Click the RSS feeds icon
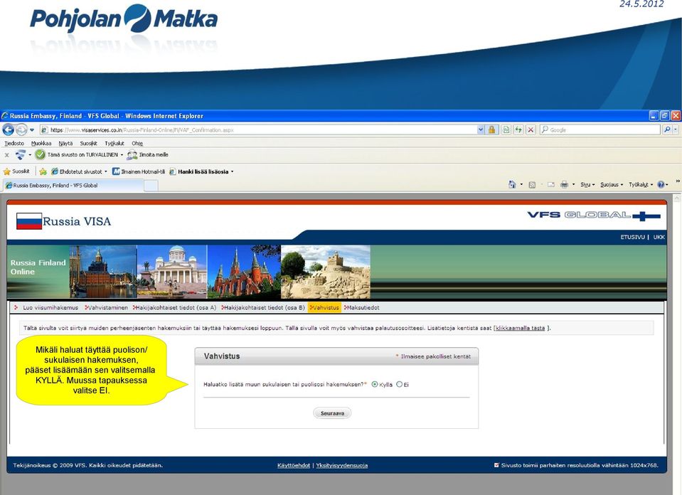The image size is (682, 495). point(532,185)
